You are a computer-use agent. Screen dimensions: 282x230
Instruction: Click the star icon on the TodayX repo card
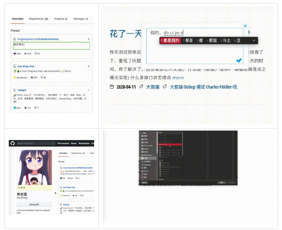pos(25,108)
